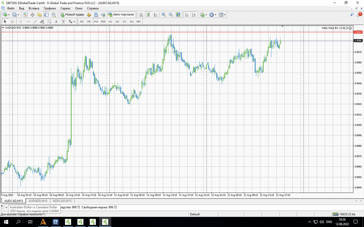
Task: Expand the new chart dropdown arrow
Action: (9, 15)
